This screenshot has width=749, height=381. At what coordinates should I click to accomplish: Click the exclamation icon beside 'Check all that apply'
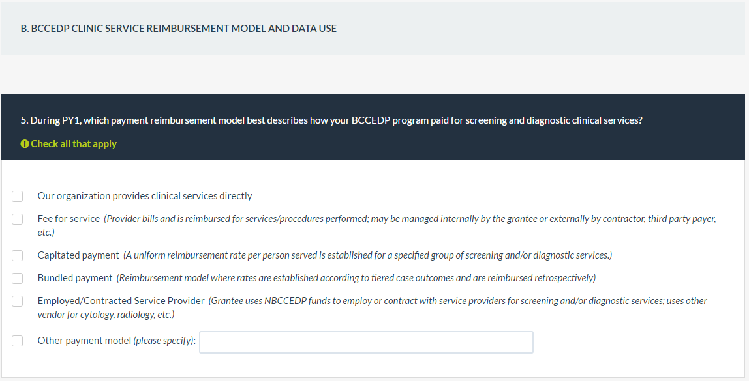[x=25, y=144]
